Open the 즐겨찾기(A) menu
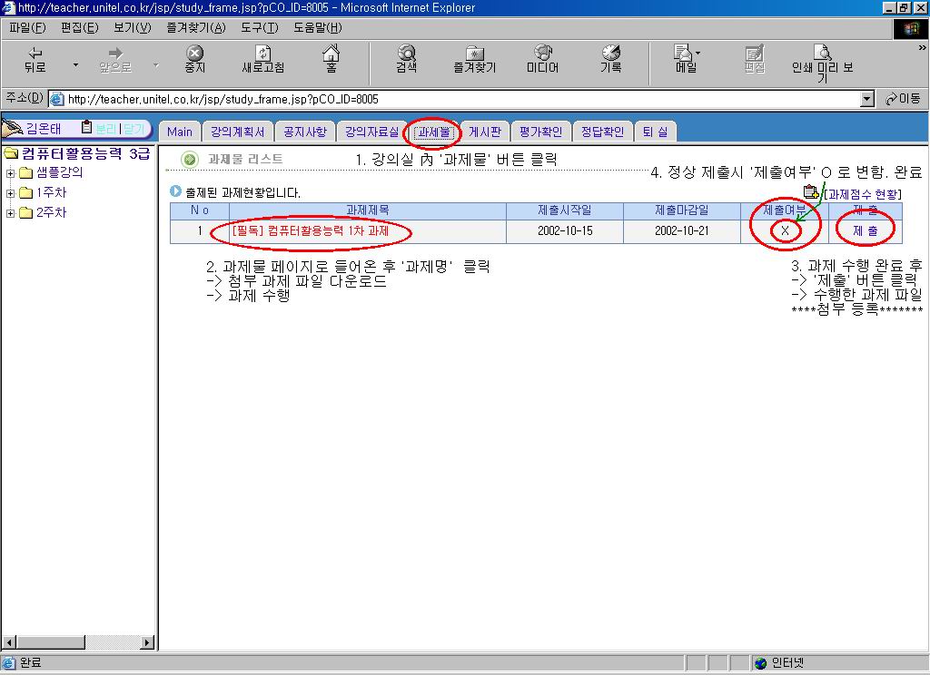Screen dimensions: 930x675 196,27
